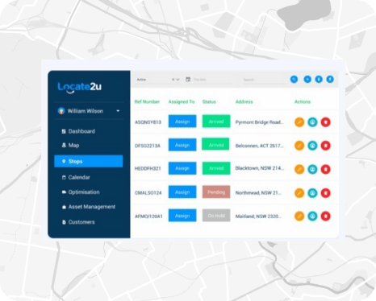Click the orange edit icon for ASQNSY813
Image resolution: width=376 pixels, height=301 pixels.
pyautogui.click(x=299, y=122)
